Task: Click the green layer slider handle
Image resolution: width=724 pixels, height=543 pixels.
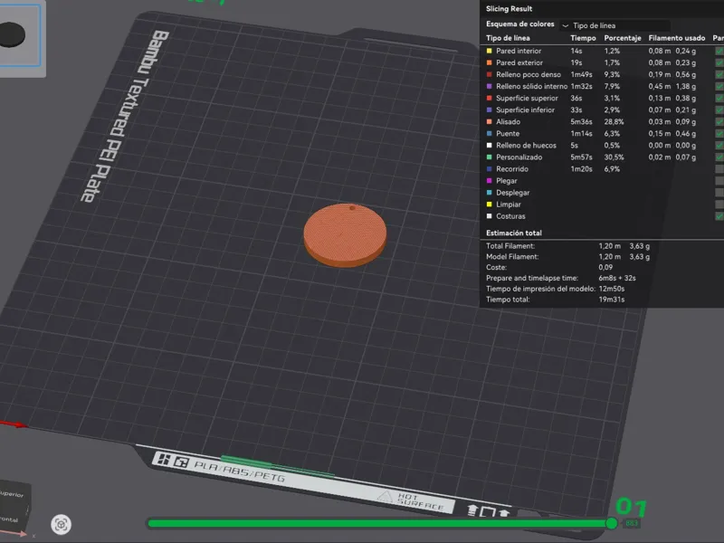Action: pos(612,523)
